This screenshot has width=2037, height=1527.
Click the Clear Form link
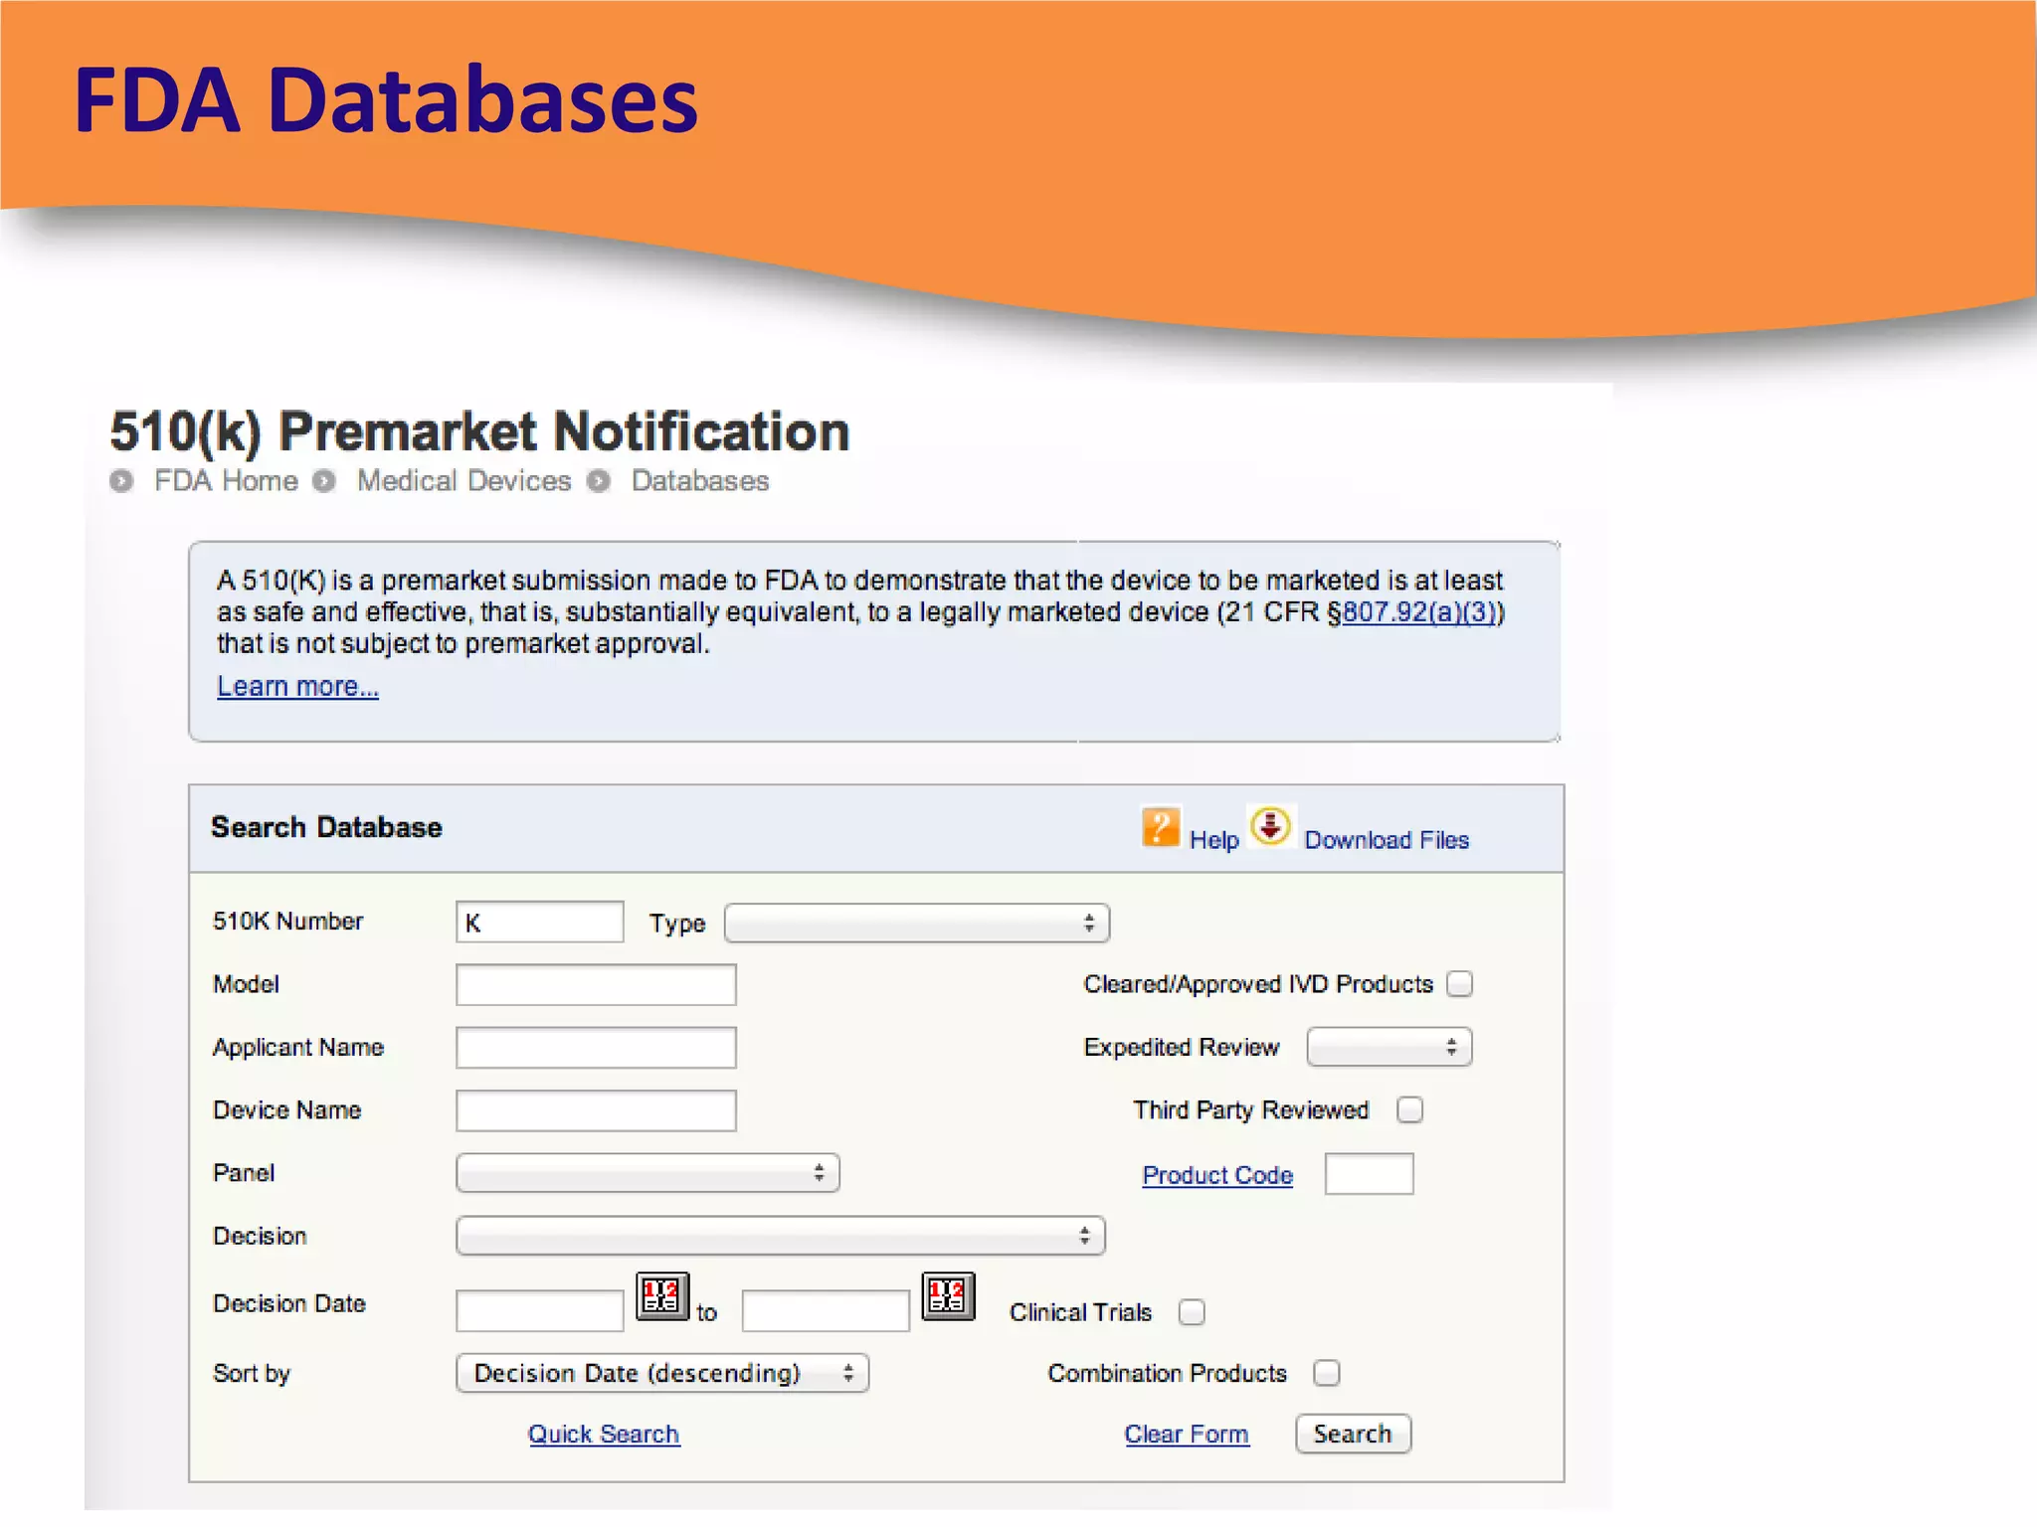click(x=1187, y=1434)
